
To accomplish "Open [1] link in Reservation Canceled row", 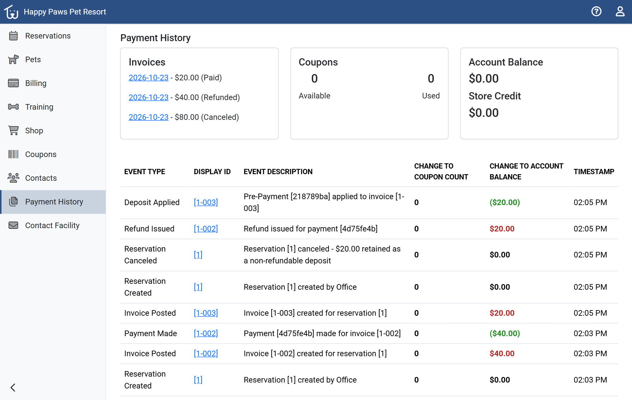I will coord(198,255).
